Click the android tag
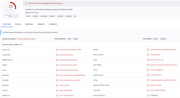Screen dimensions: 180x98 click(28, 16)
